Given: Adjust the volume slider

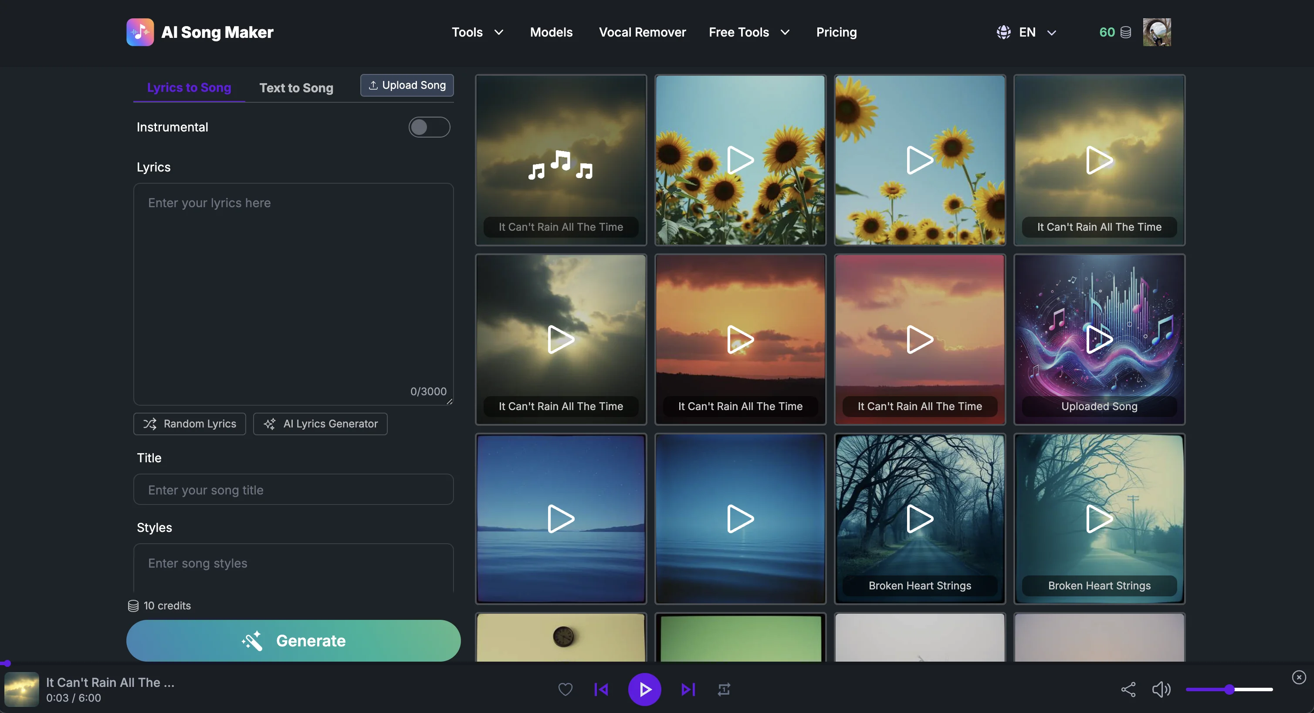Looking at the screenshot, I should pos(1229,689).
